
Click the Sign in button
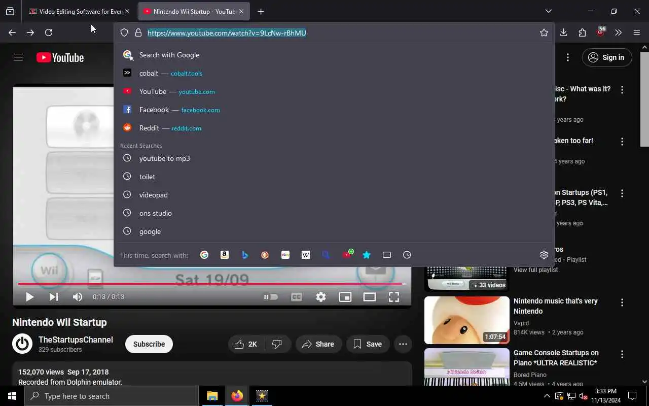[x=607, y=57]
